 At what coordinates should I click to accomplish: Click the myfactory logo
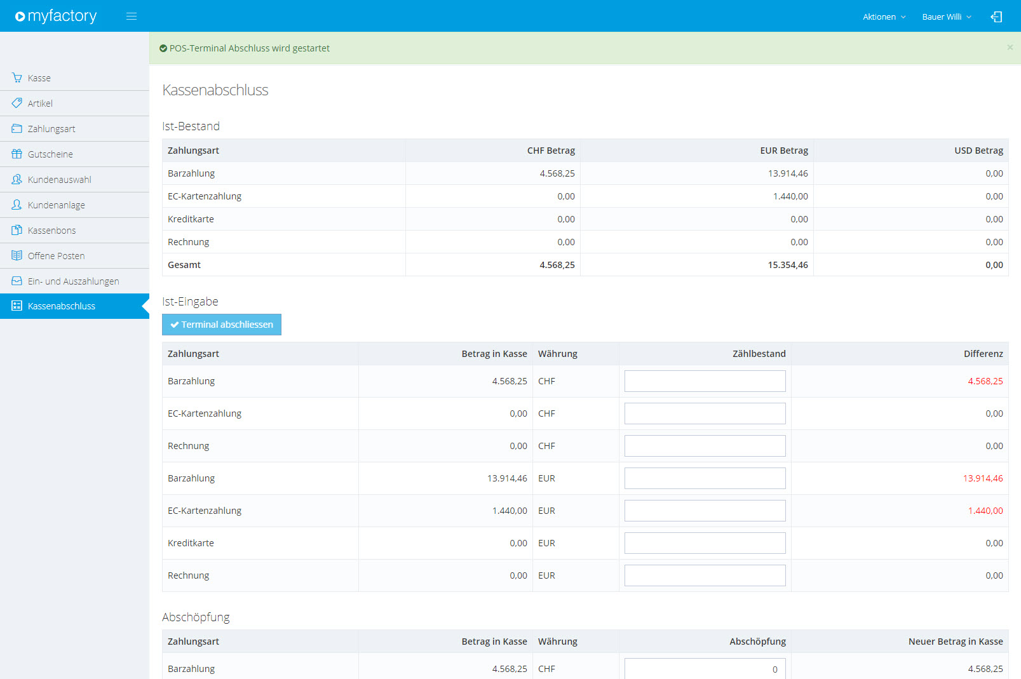pos(56,16)
